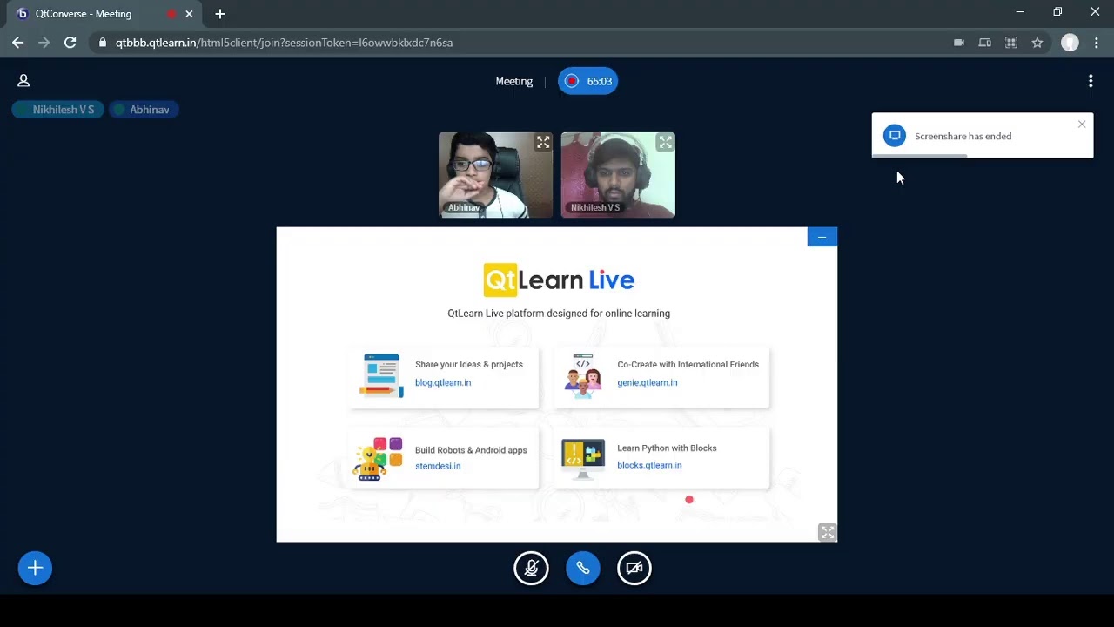Click the screenshare notification icon
Image resolution: width=1114 pixels, height=627 pixels.
(895, 136)
